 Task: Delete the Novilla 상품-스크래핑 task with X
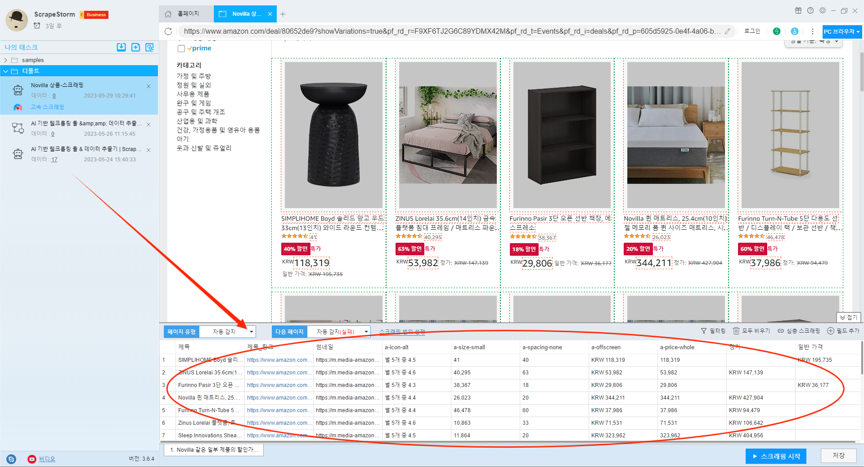point(148,86)
